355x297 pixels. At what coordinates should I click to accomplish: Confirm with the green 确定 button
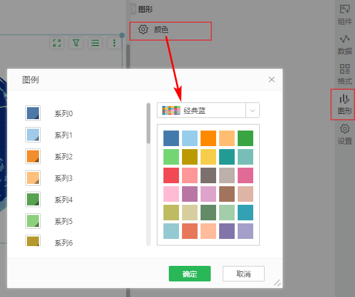tap(190, 274)
